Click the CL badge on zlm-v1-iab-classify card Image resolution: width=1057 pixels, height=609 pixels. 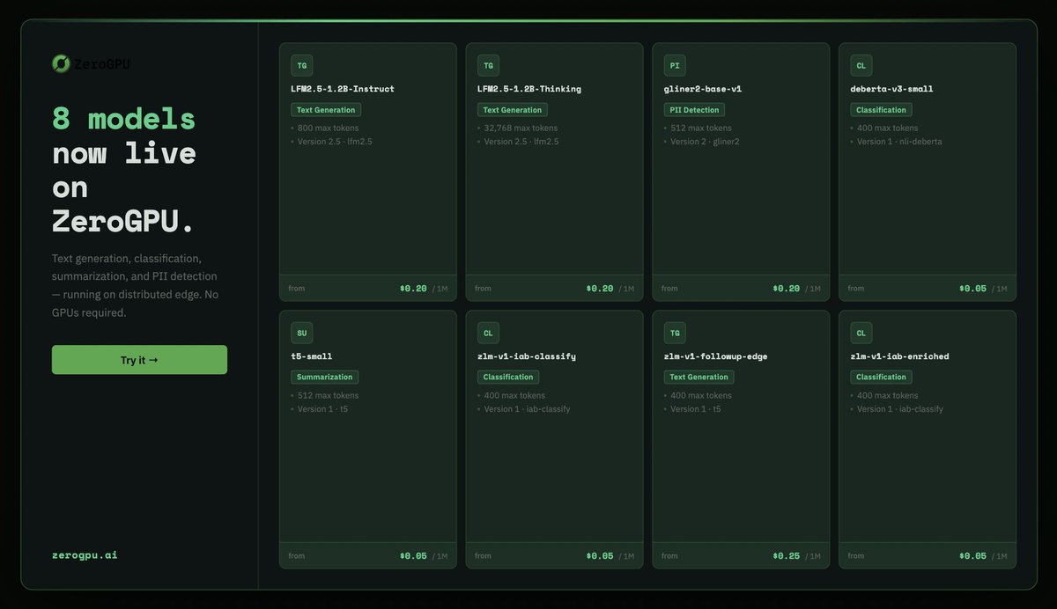488,333
